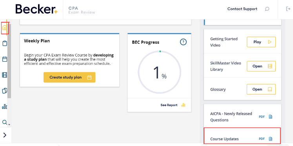Image resolution: width=293 pixels, height=146 pixels.
Task: Click the chat bubble icon near Contact Support
Action: pyautogui.click(x=267, y=9)
